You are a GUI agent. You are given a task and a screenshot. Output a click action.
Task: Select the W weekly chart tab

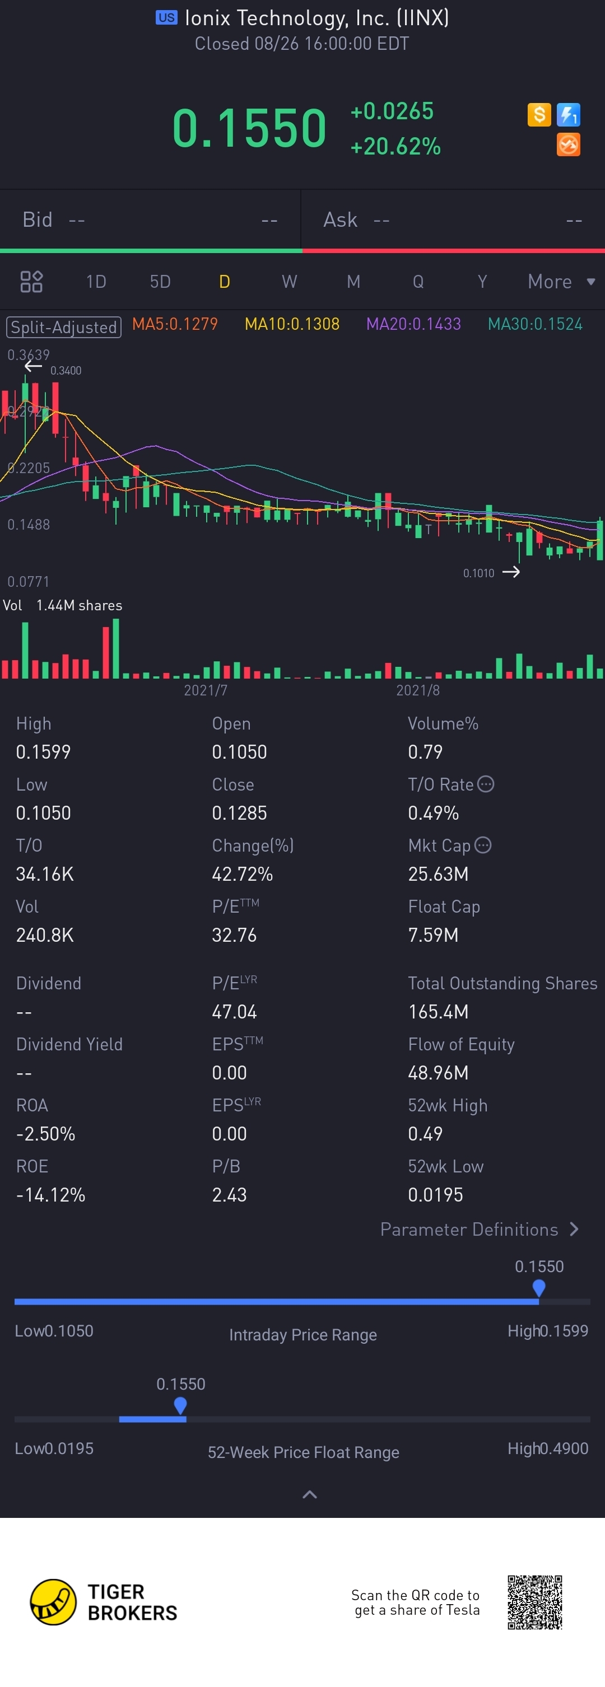click(289, 282)
